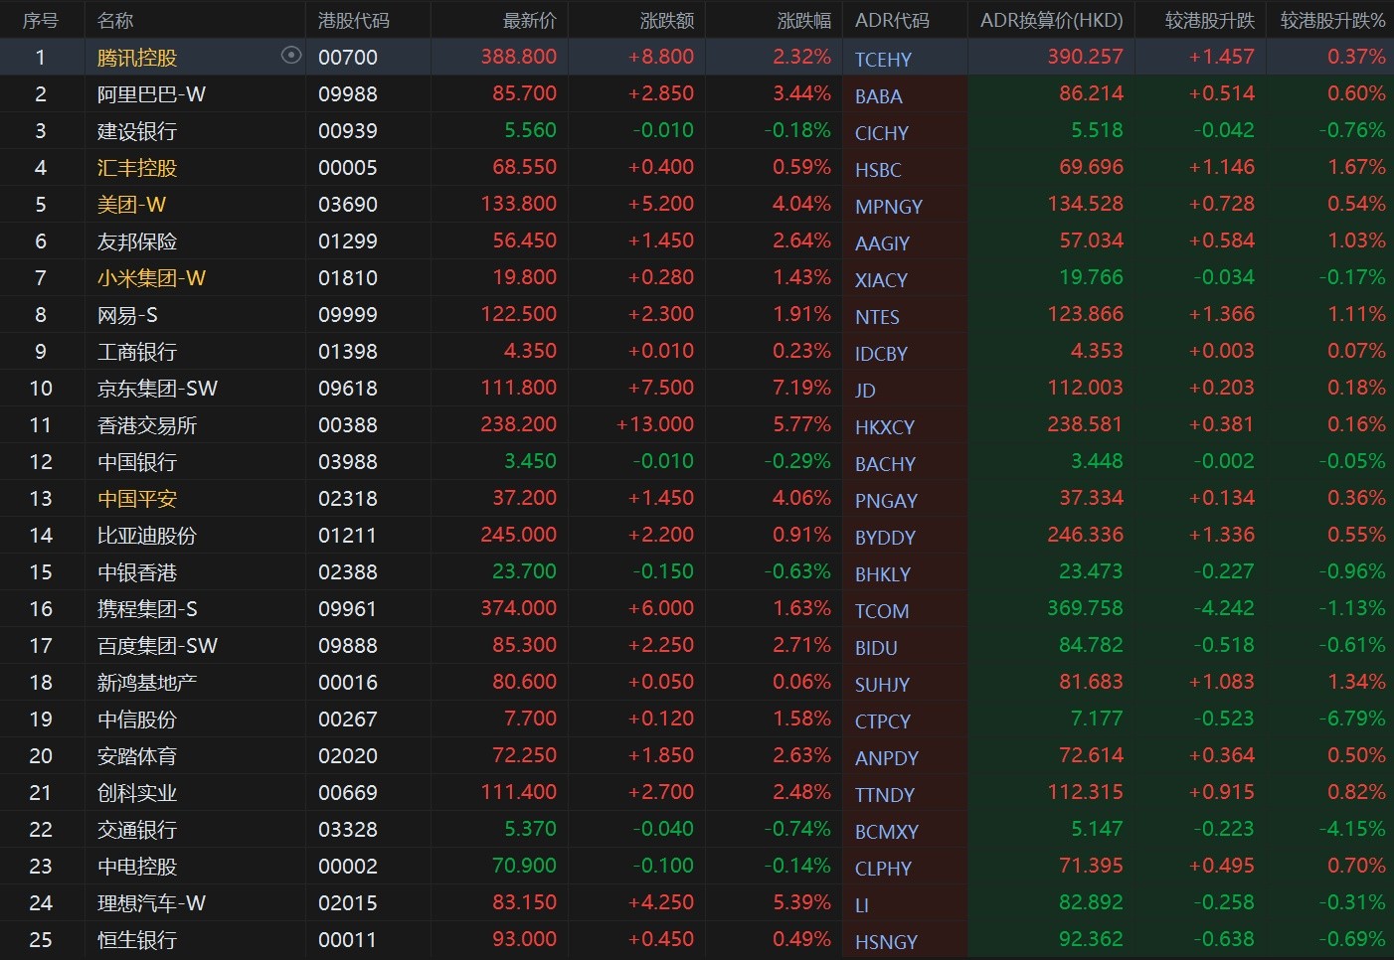Open the 理想汽车-W stock name
1394x960 pixels.
pyautogui.click(x=151, y=903)
